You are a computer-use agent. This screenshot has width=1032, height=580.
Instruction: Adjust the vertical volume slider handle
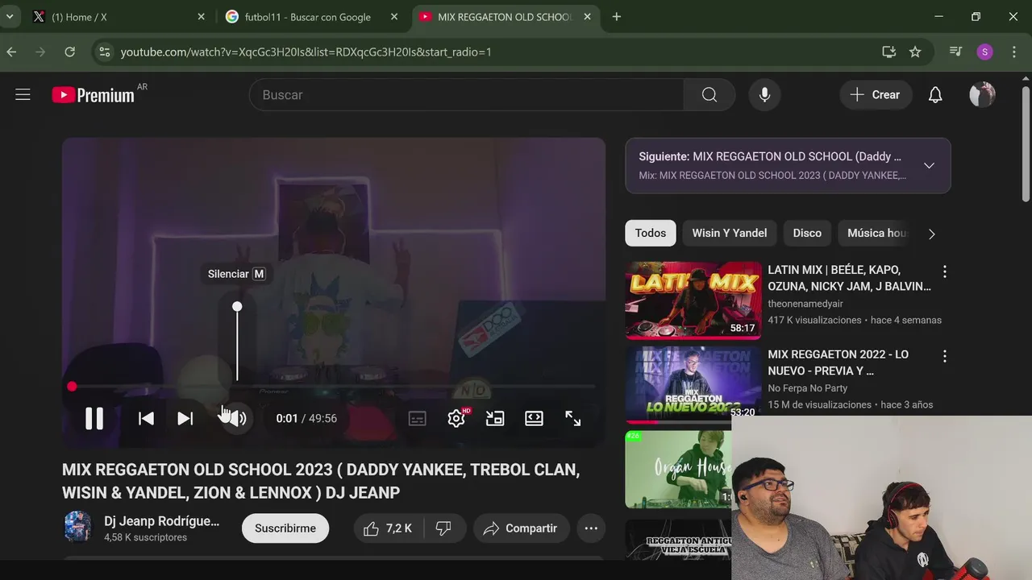click(x=237, y=307)
